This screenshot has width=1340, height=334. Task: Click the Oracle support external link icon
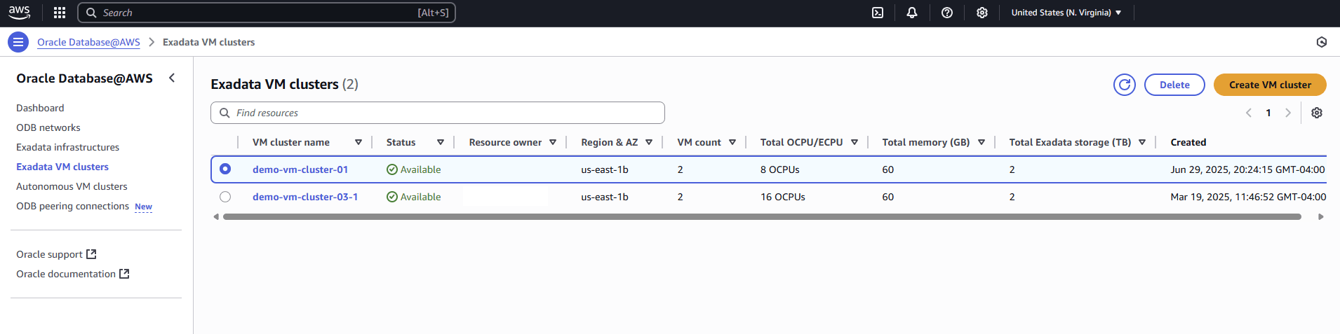pos(91,254)
